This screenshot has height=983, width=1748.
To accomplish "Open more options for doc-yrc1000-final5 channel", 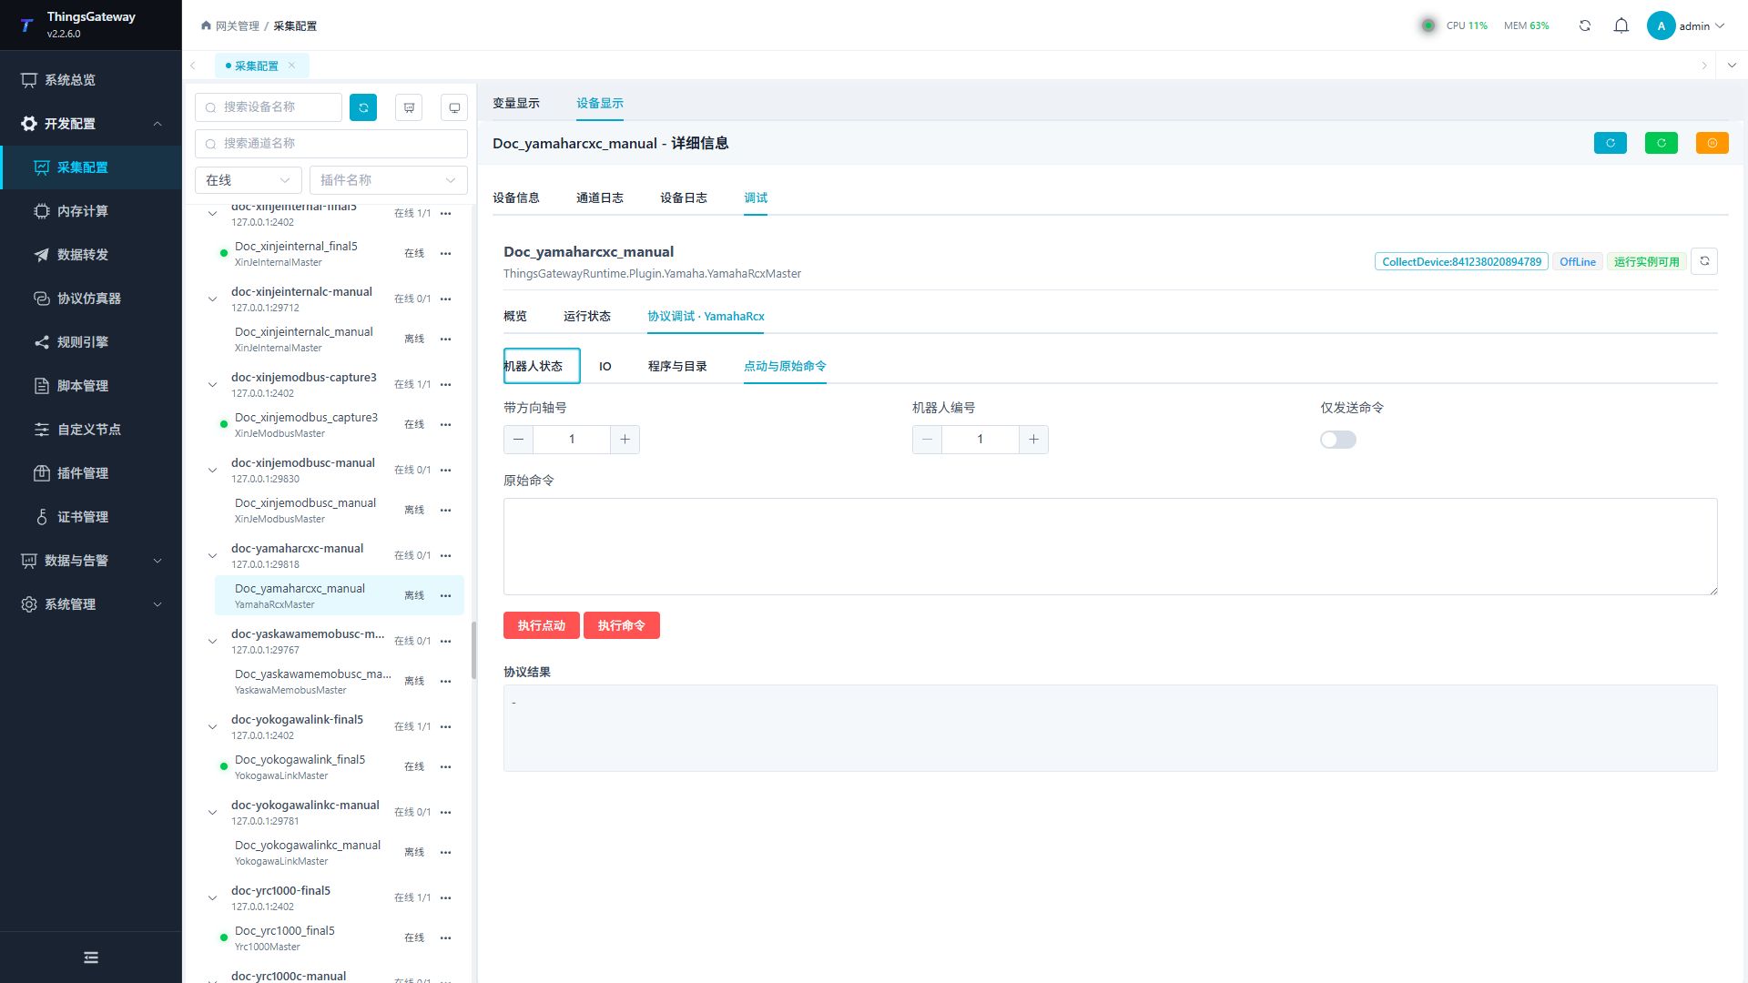I will (x=445, y=897).
